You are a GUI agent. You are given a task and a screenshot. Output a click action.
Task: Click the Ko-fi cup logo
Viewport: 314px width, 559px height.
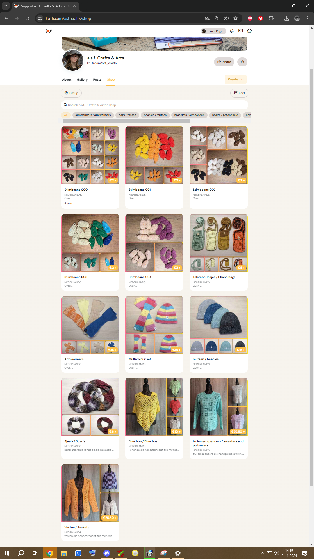pos(49,31)
